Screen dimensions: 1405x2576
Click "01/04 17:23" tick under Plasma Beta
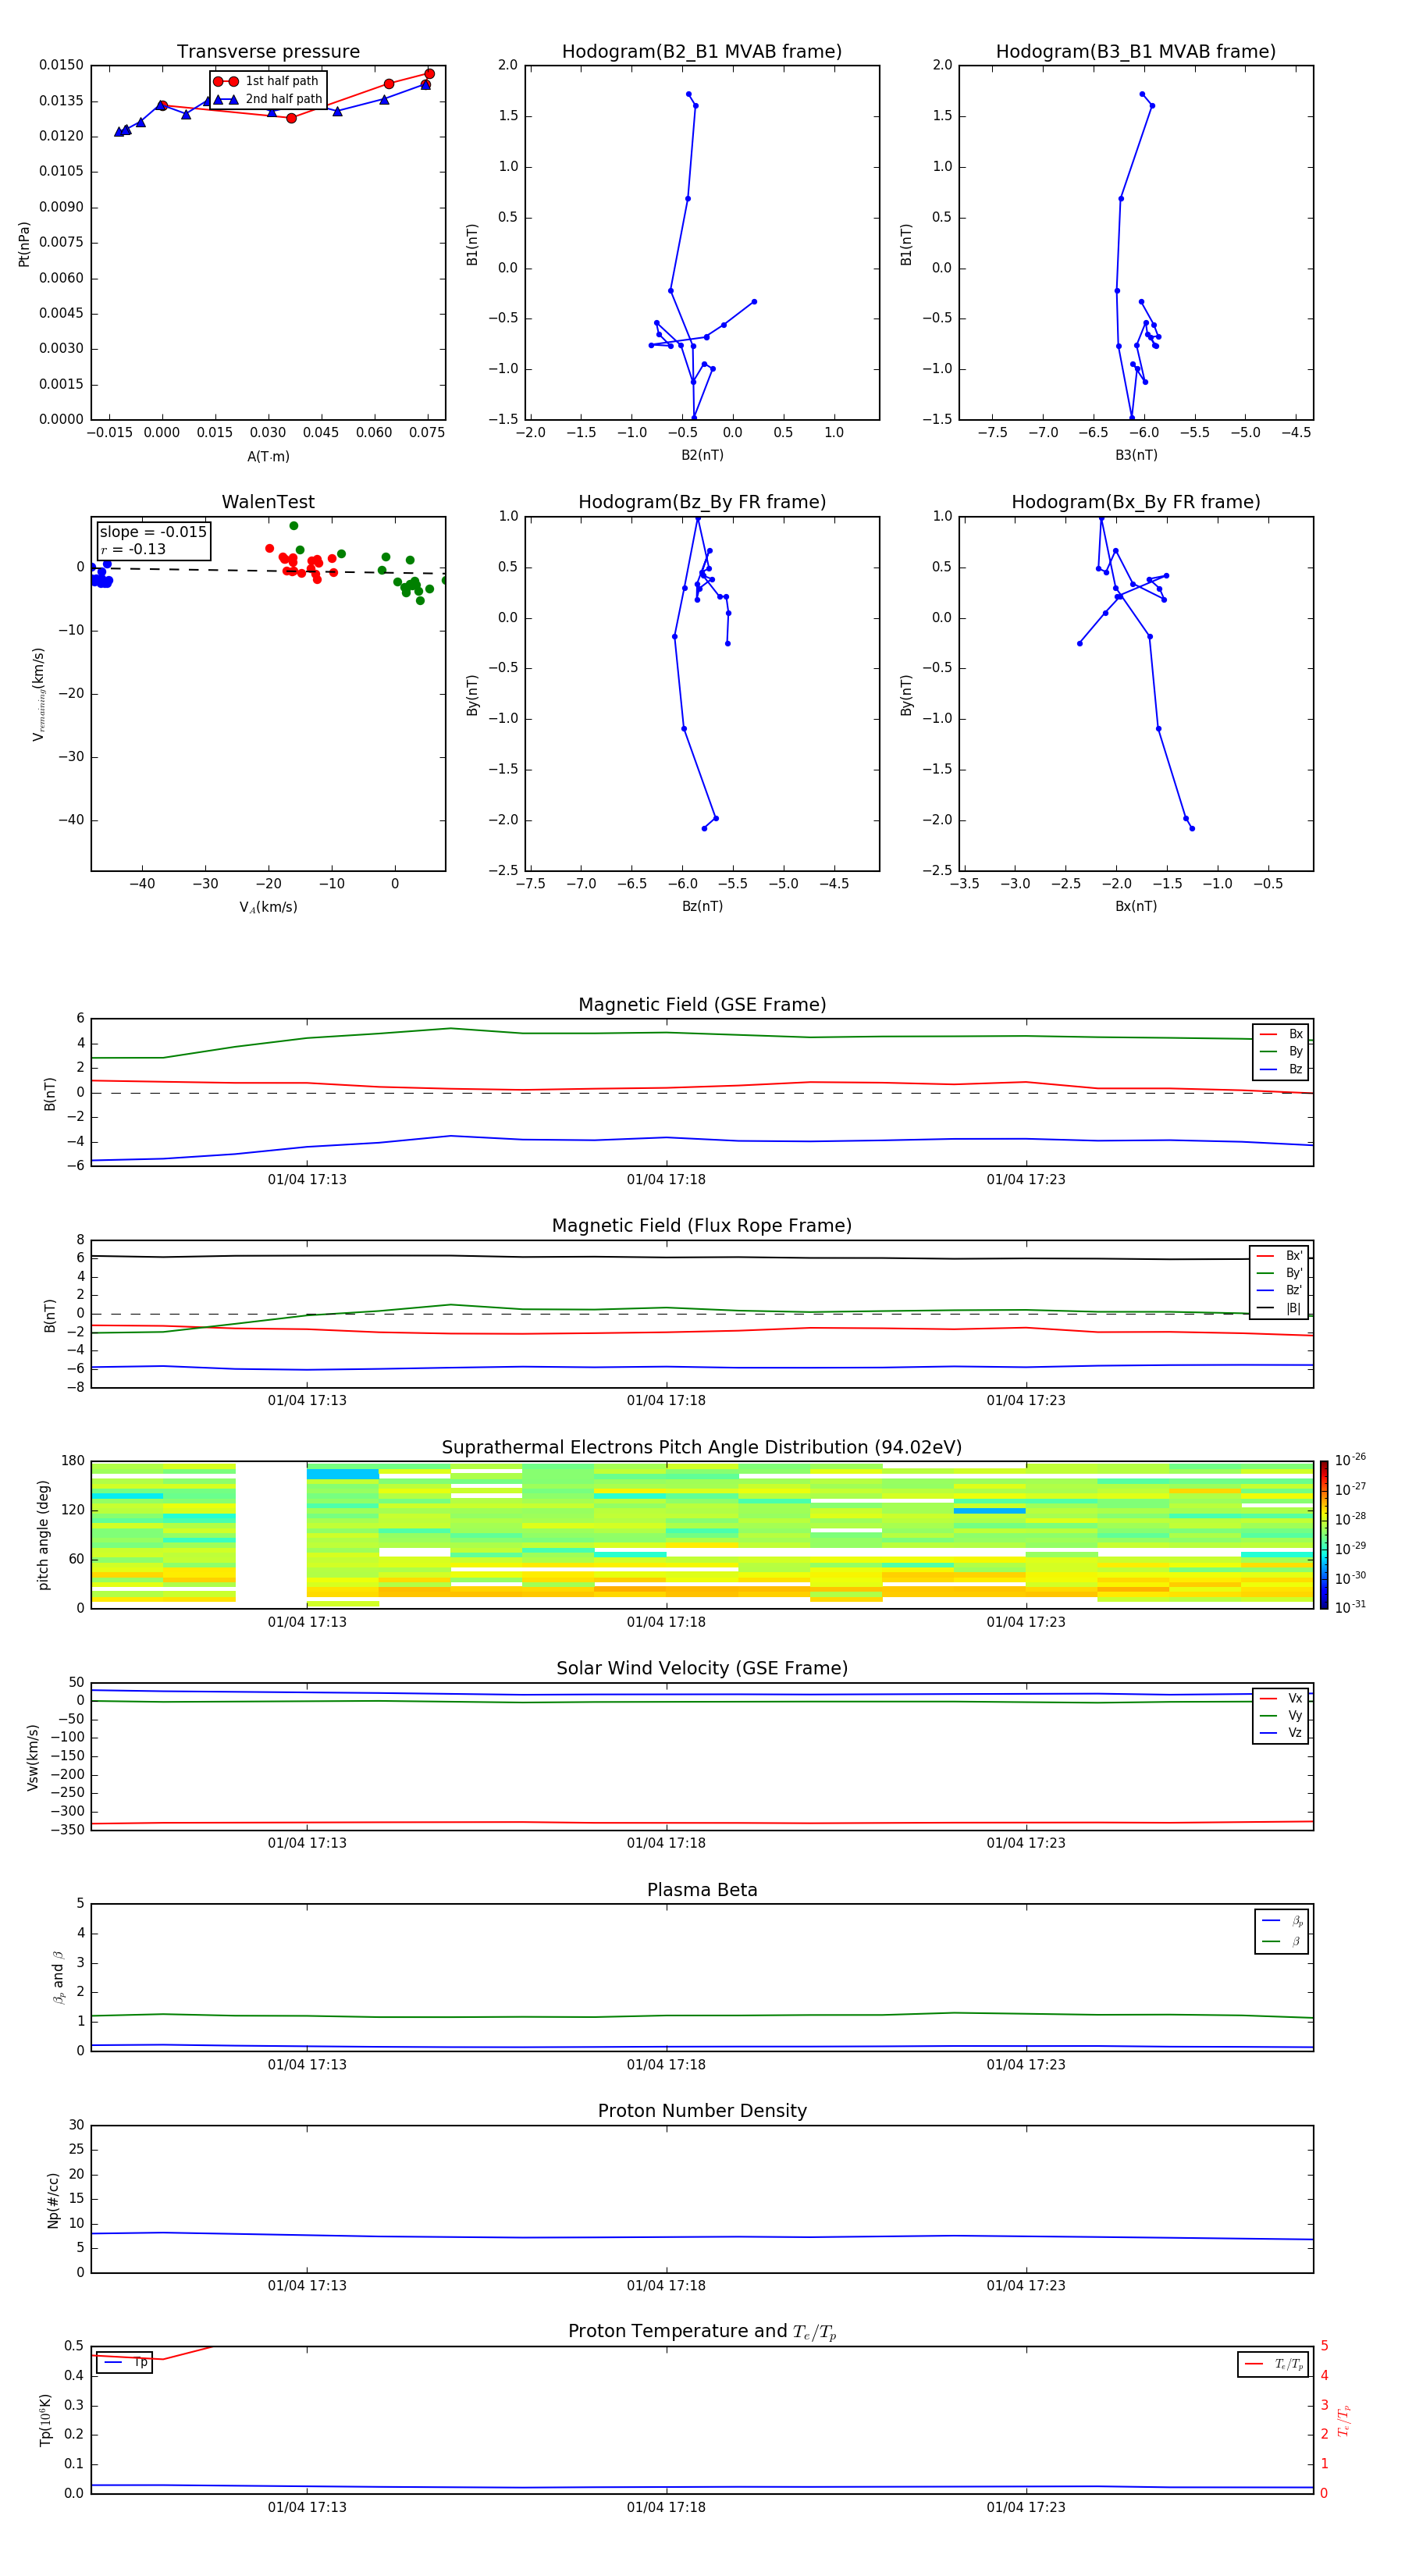coord(1026,2065)
